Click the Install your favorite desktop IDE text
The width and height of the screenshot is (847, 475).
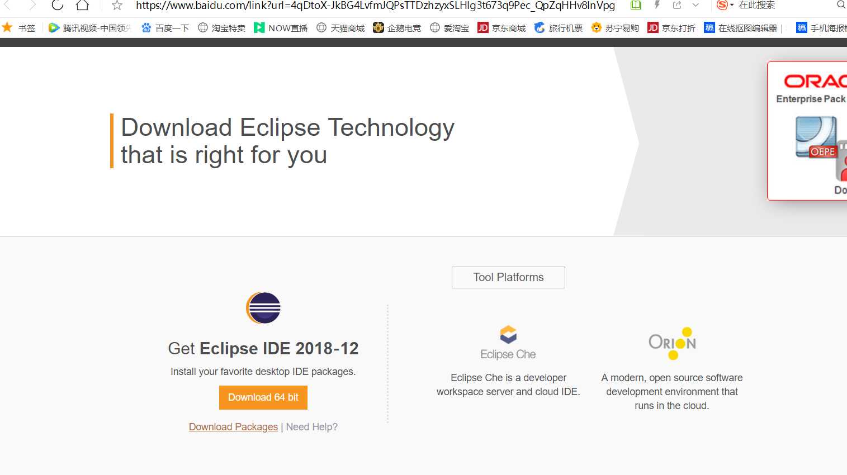(263, 372)
